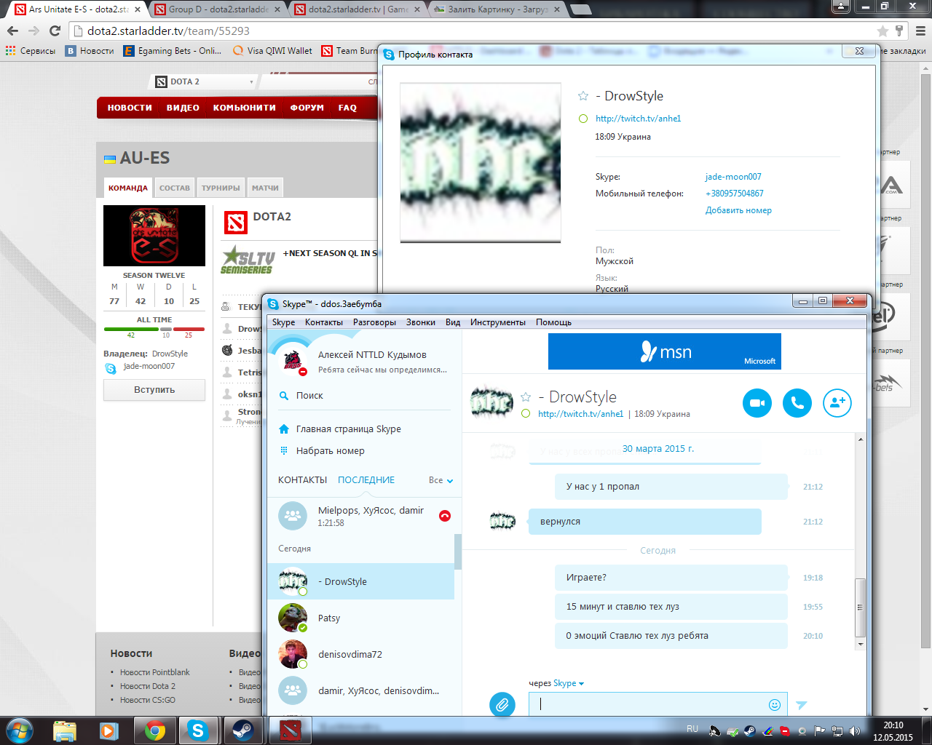Image resolution: width=932 pixels, height=745 pixels.
Task: Open the ФОРУМ link in the site navigation
Action: point(307,108)
